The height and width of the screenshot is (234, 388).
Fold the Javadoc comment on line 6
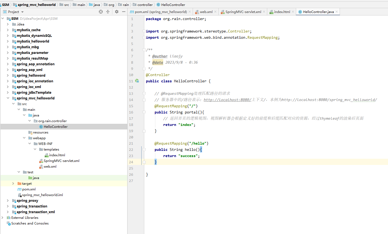[144, 50]
